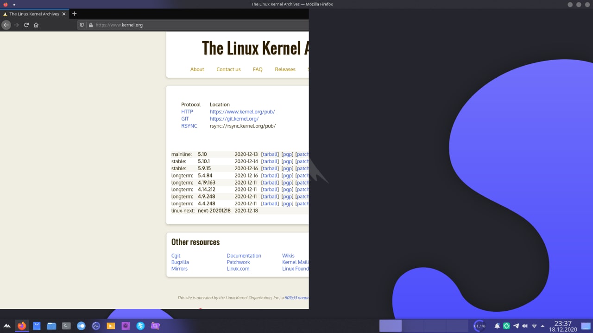Open the clock showing 23:37
593x333 pixels.
pyautogui.click(x=563, y=326)
